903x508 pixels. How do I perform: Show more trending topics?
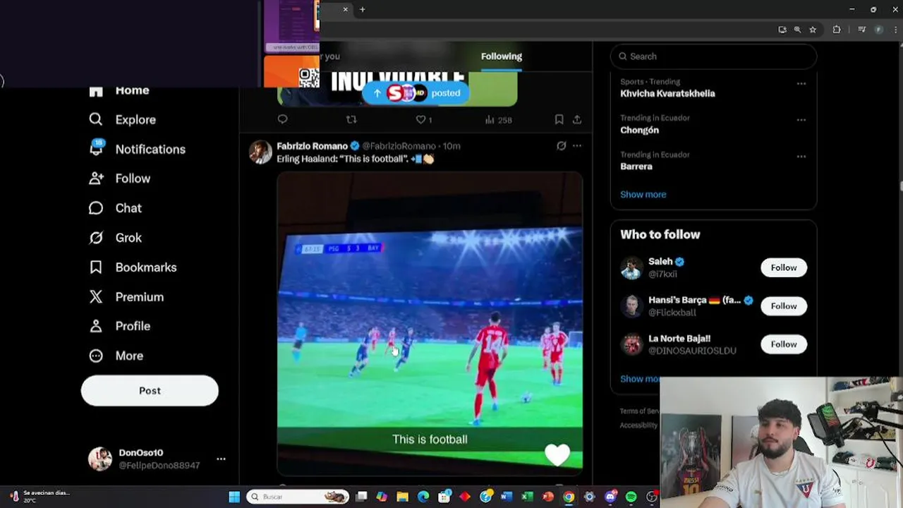(643, 194)
